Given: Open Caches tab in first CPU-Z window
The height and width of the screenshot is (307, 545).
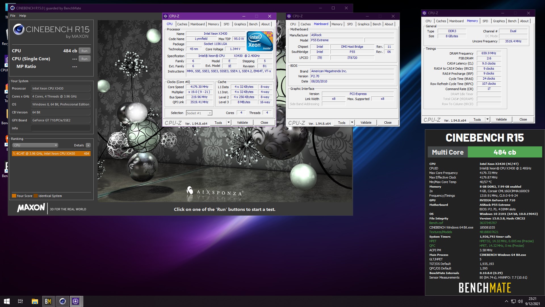Looking at the screenshot, I should (182, 24).
